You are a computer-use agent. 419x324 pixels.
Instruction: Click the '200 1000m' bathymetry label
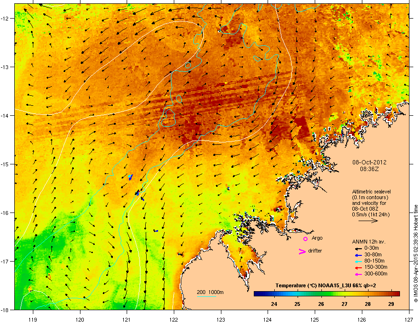210,292
